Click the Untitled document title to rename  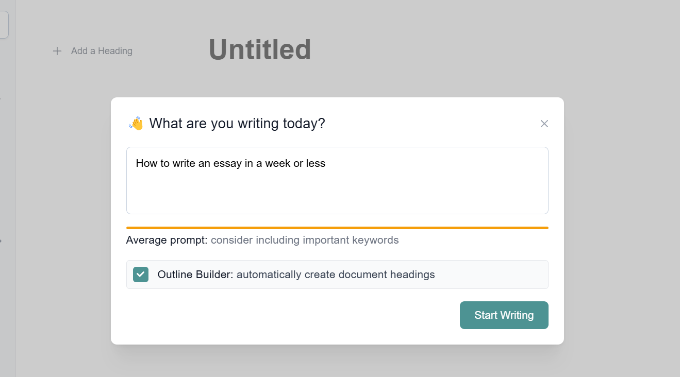click(259, 49)
